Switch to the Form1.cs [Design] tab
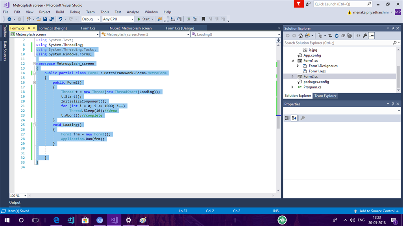Image resolution: width=403 pixels, height=226 pixels. (180, 28)
